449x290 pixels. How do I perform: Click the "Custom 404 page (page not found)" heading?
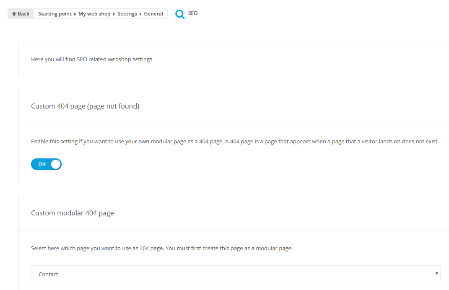coord(85,106)
